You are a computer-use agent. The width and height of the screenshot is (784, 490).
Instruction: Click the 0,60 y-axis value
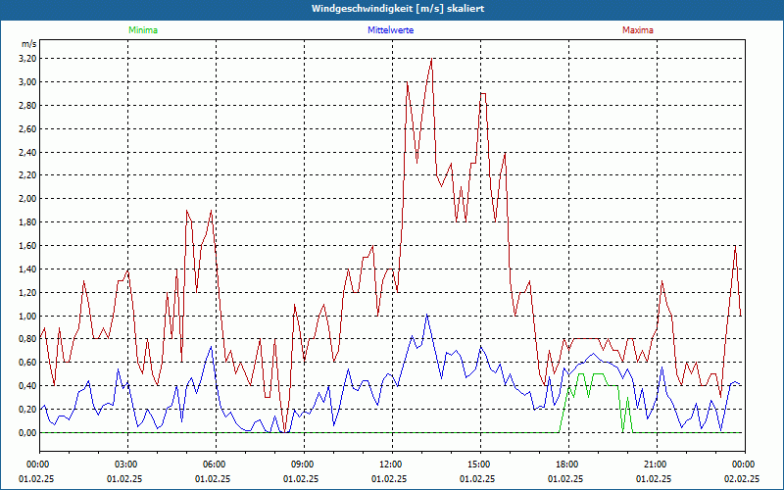tap(27, 363)
